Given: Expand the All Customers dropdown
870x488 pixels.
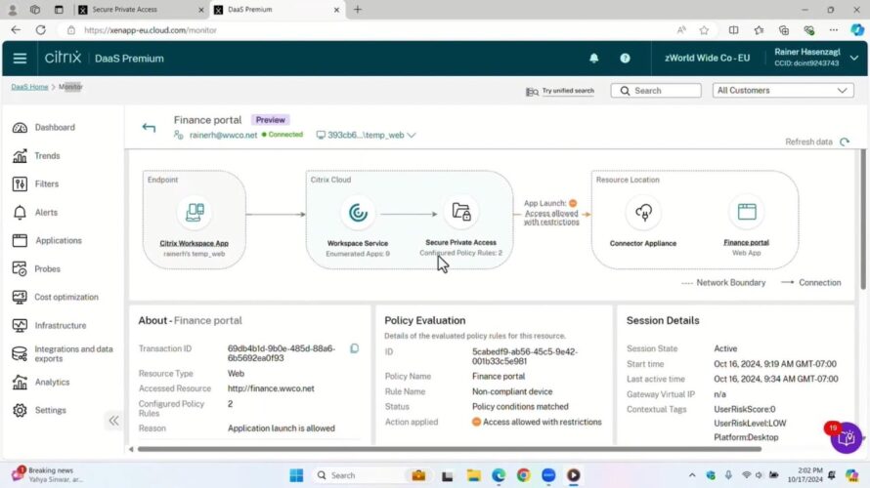Looking at the screenshot, I should coord(783,91).
